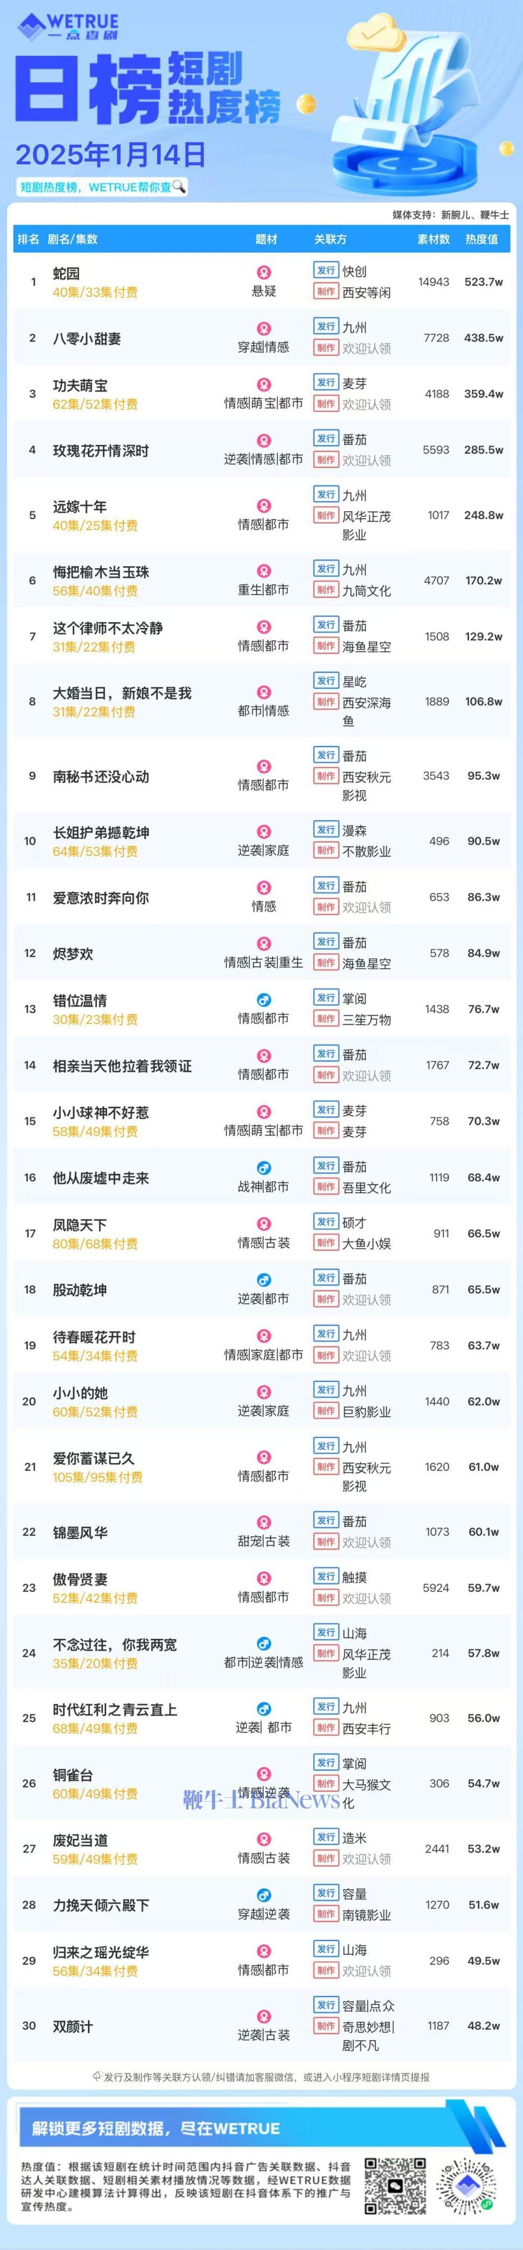The height and width of the screenshot is (2250, 523).
Task: Open the 欢迎认领 link for 八零小甜妻
Action: (x=366, y=349)
